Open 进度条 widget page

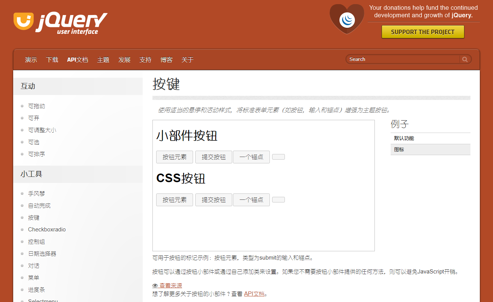37,290
